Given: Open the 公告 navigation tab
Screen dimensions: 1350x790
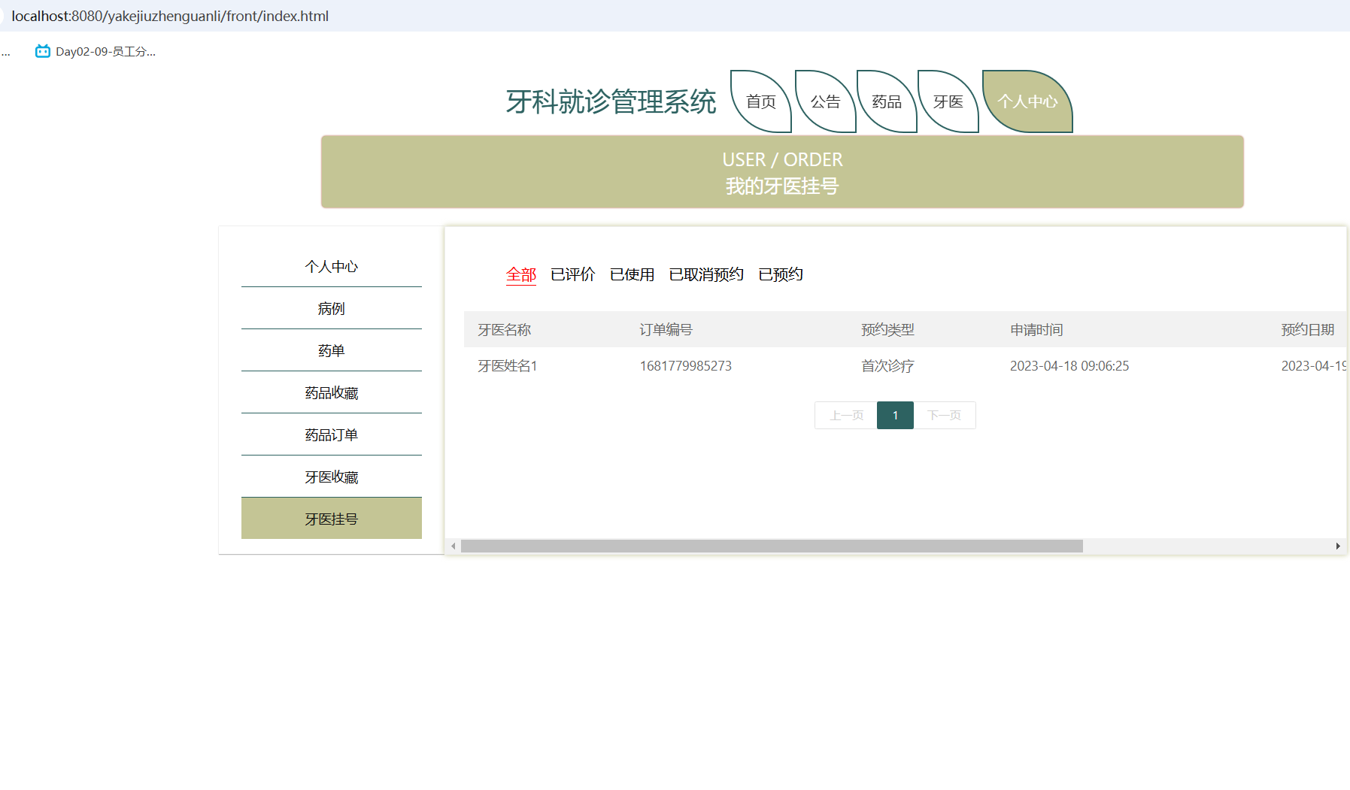Looking at the screenshot, I should (825, 101).
